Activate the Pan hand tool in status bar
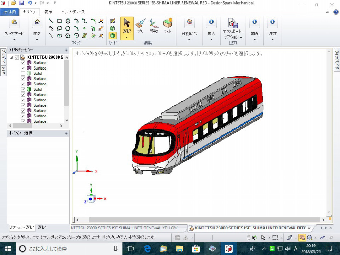The image size is (340, 255). tap(302, 238)
